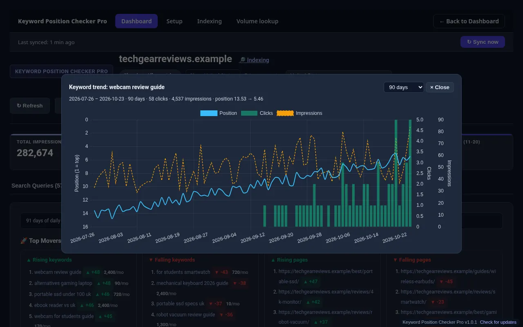This screenshot has width=523, height=327.
Task: Open the portable-ssd rising page URL
Action: tap(326, 276)
